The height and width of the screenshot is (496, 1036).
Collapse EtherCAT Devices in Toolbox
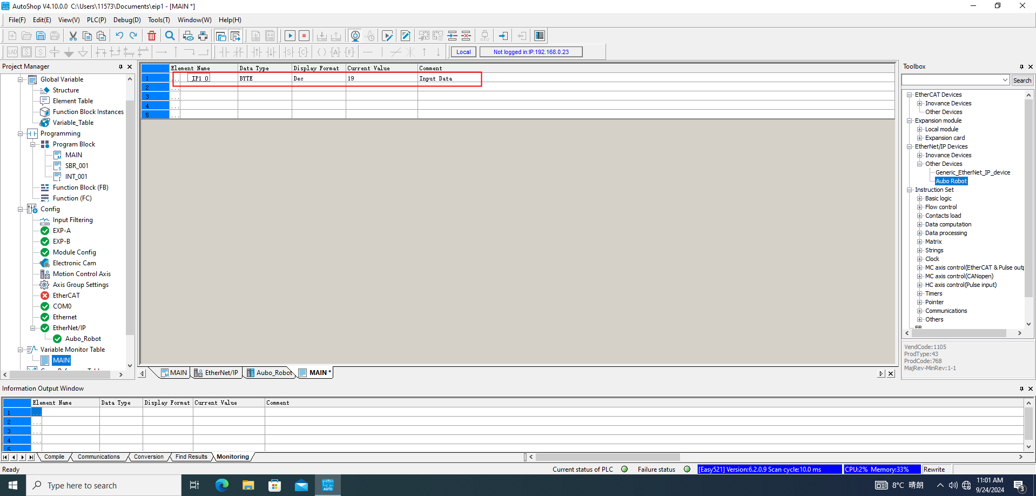[910, 95]
